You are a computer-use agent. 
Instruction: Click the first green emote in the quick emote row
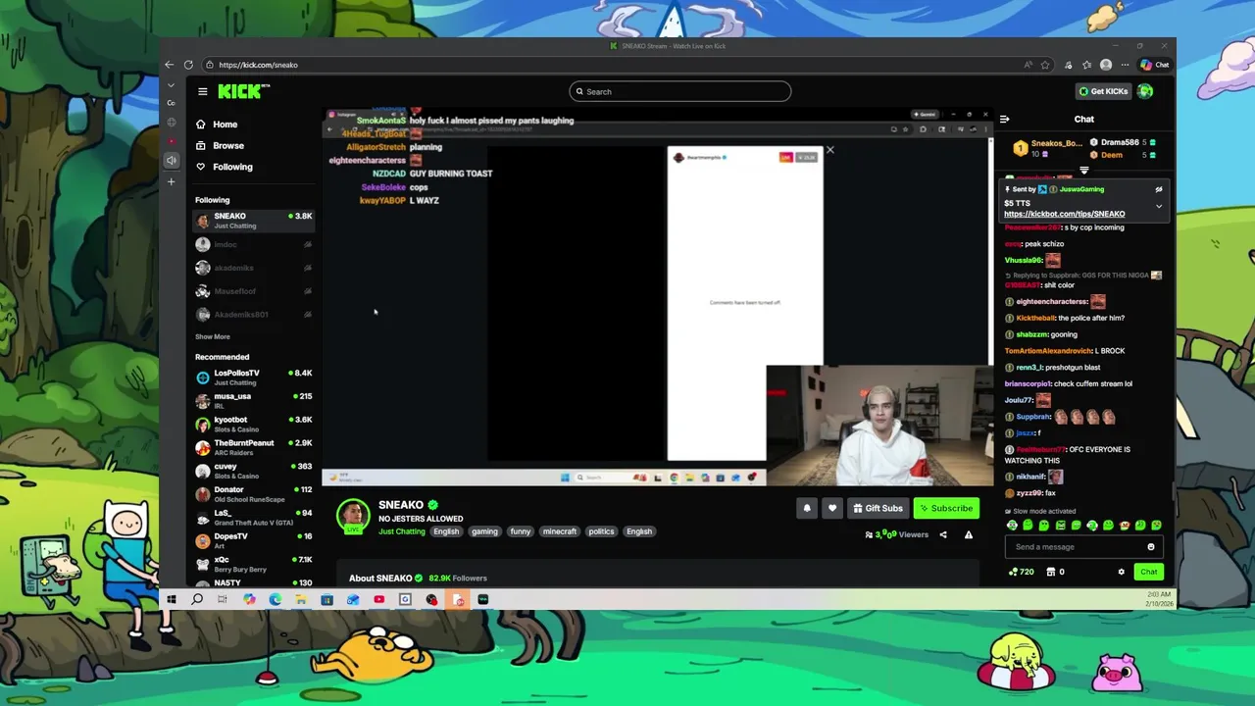(1012, 526)
